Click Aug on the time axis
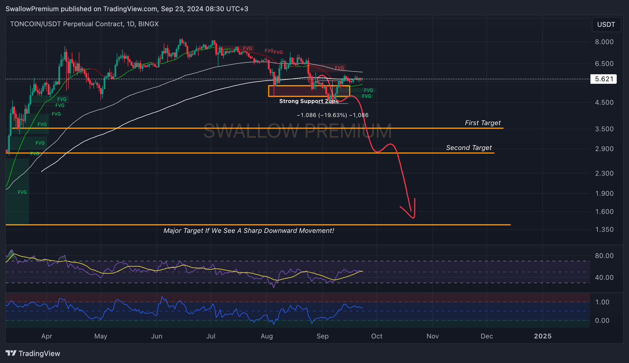 click(267, 336)
